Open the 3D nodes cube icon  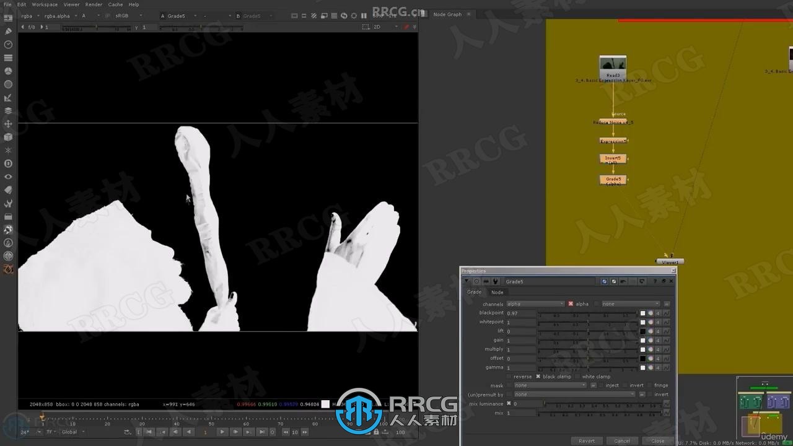tap(8, 137)
